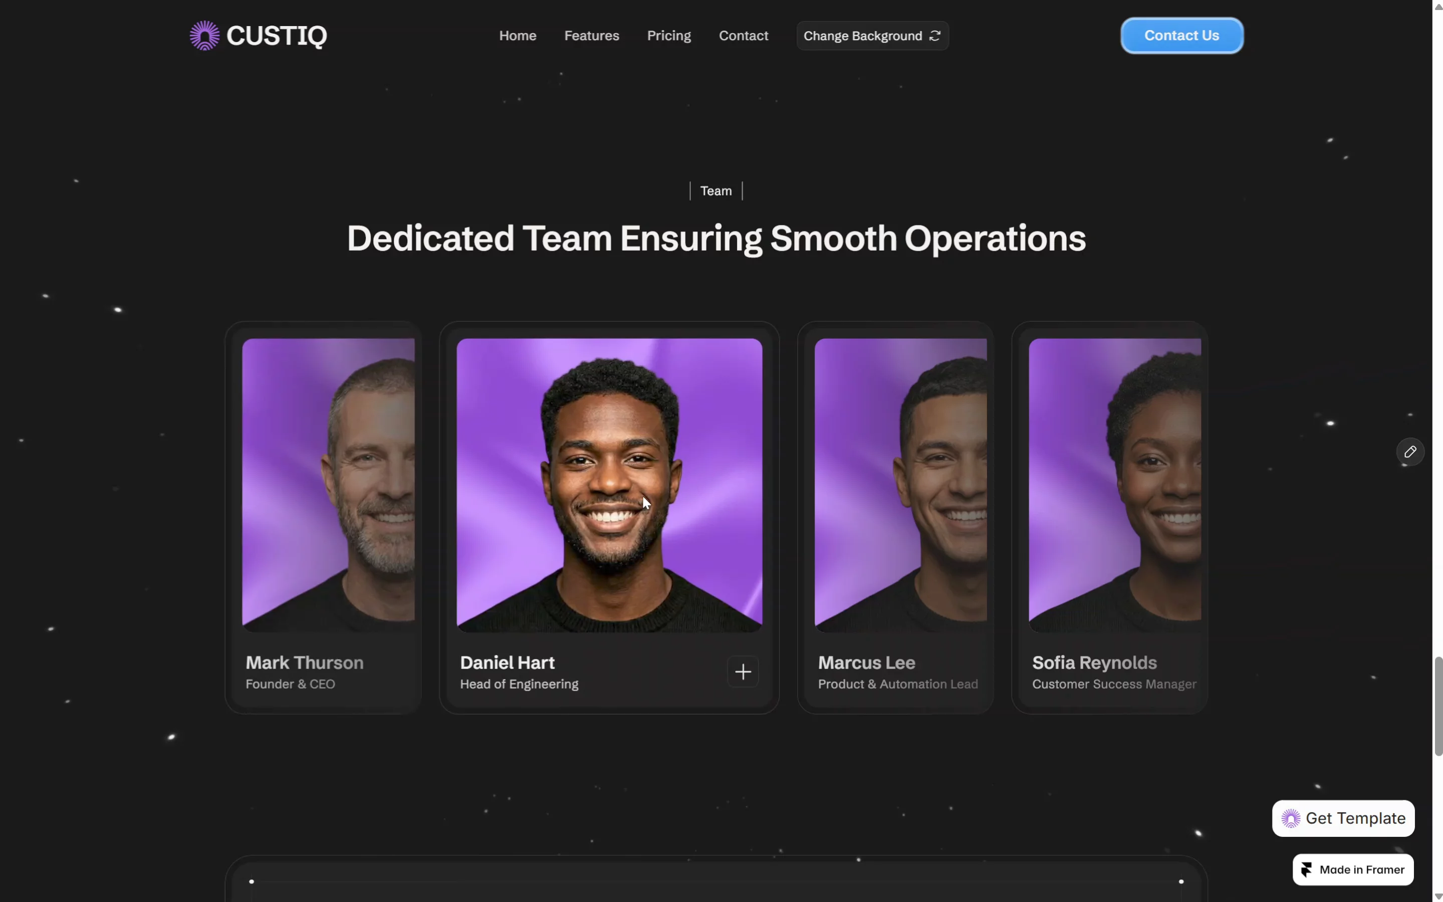
Task: Click the Change Background button
Action: [x=872, y=36]
